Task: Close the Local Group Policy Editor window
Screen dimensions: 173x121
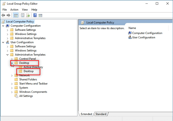Action: (x=167, y=4)
